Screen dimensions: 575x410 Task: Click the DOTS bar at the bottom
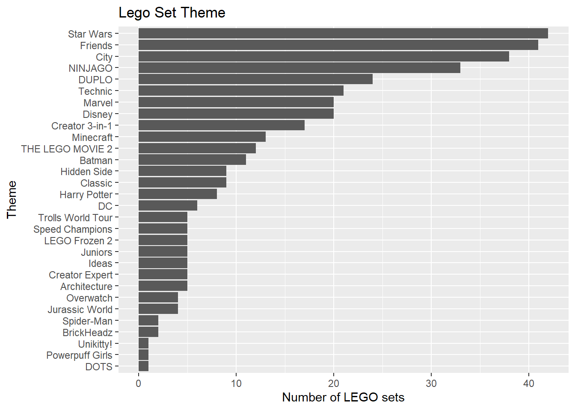143,366
